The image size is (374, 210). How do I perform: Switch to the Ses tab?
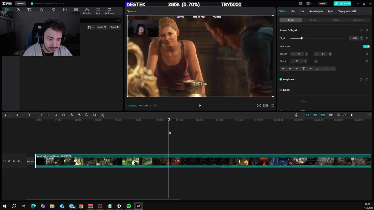tap(293, 11)
